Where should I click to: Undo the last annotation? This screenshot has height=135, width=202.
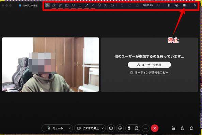tap(122, 5)
